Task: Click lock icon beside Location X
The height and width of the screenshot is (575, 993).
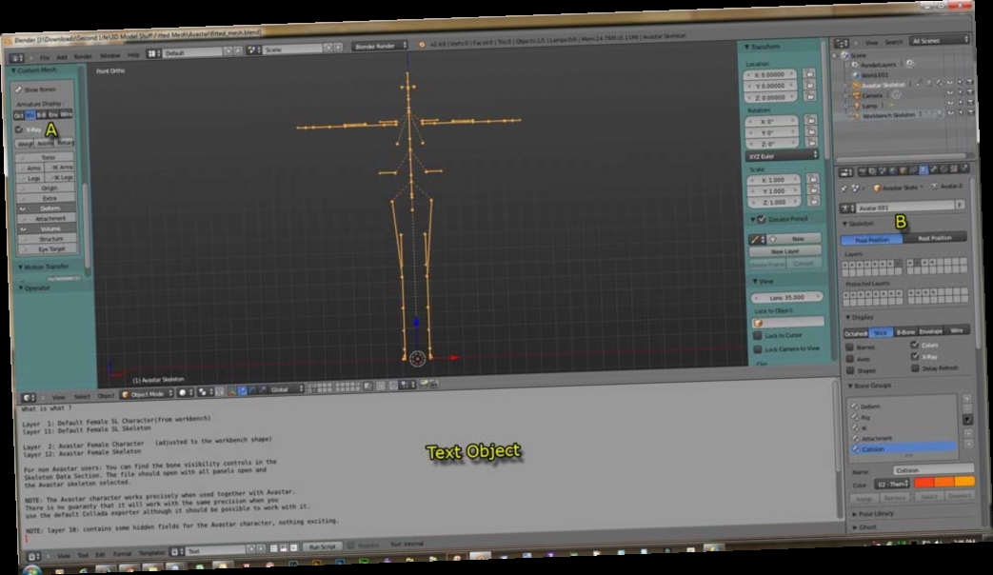Action: coord(808,73)
